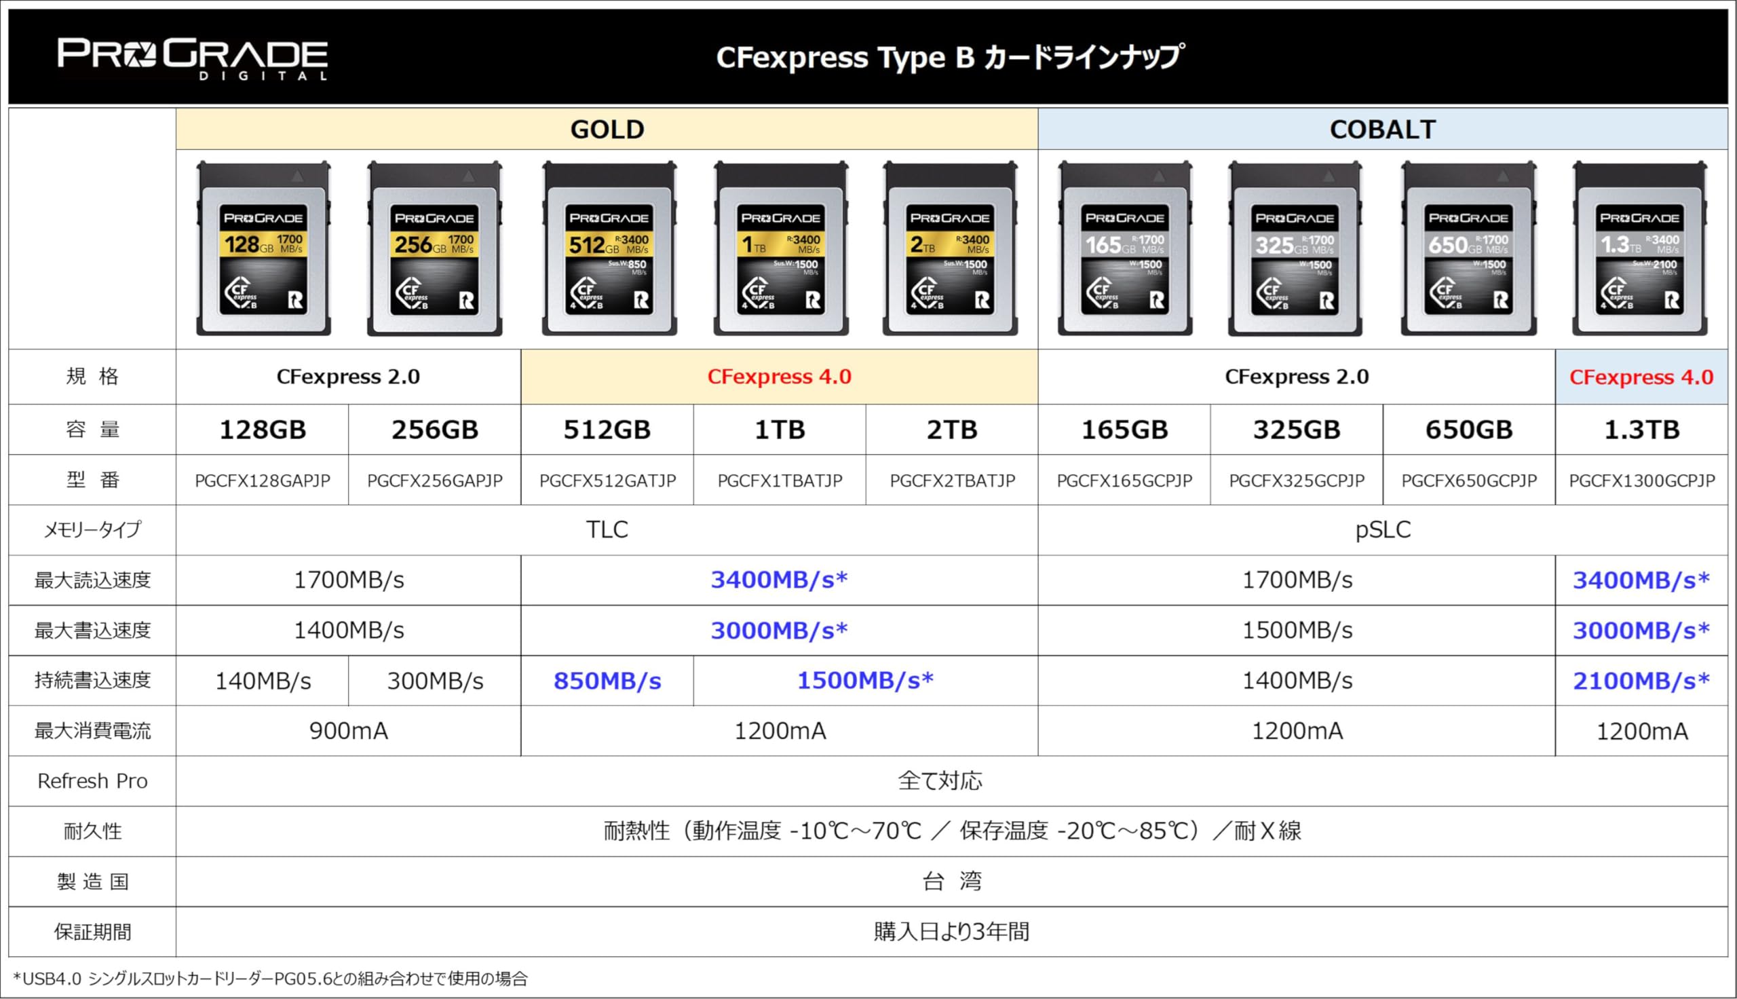Click the blue 850MB/s sustained write cell

coord(607,681)
